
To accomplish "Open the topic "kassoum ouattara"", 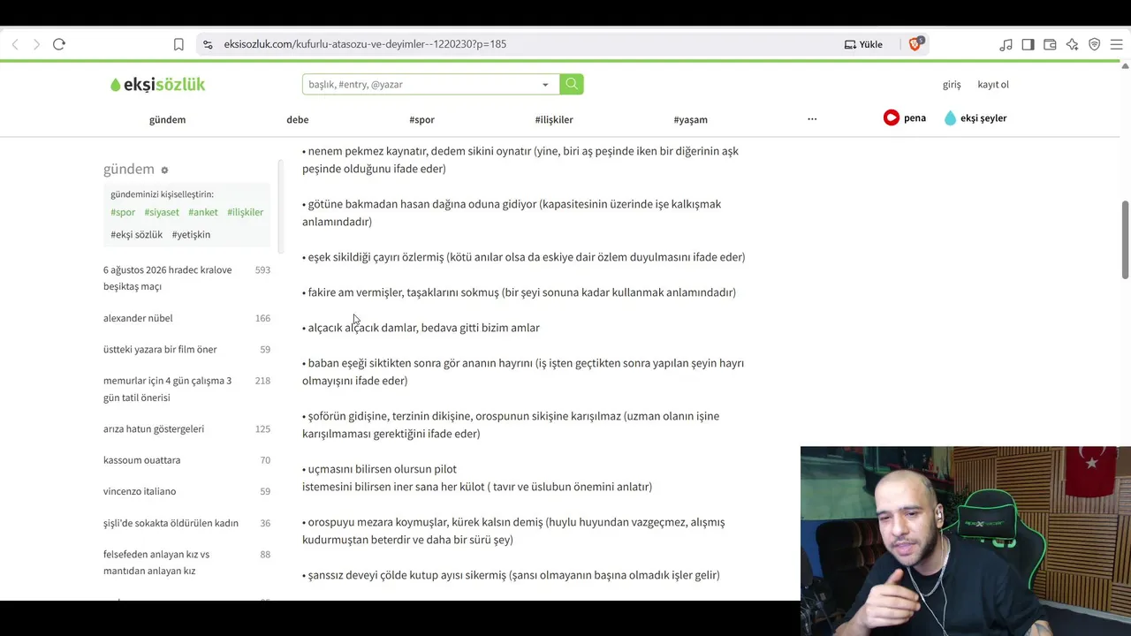I will point(141,460).
